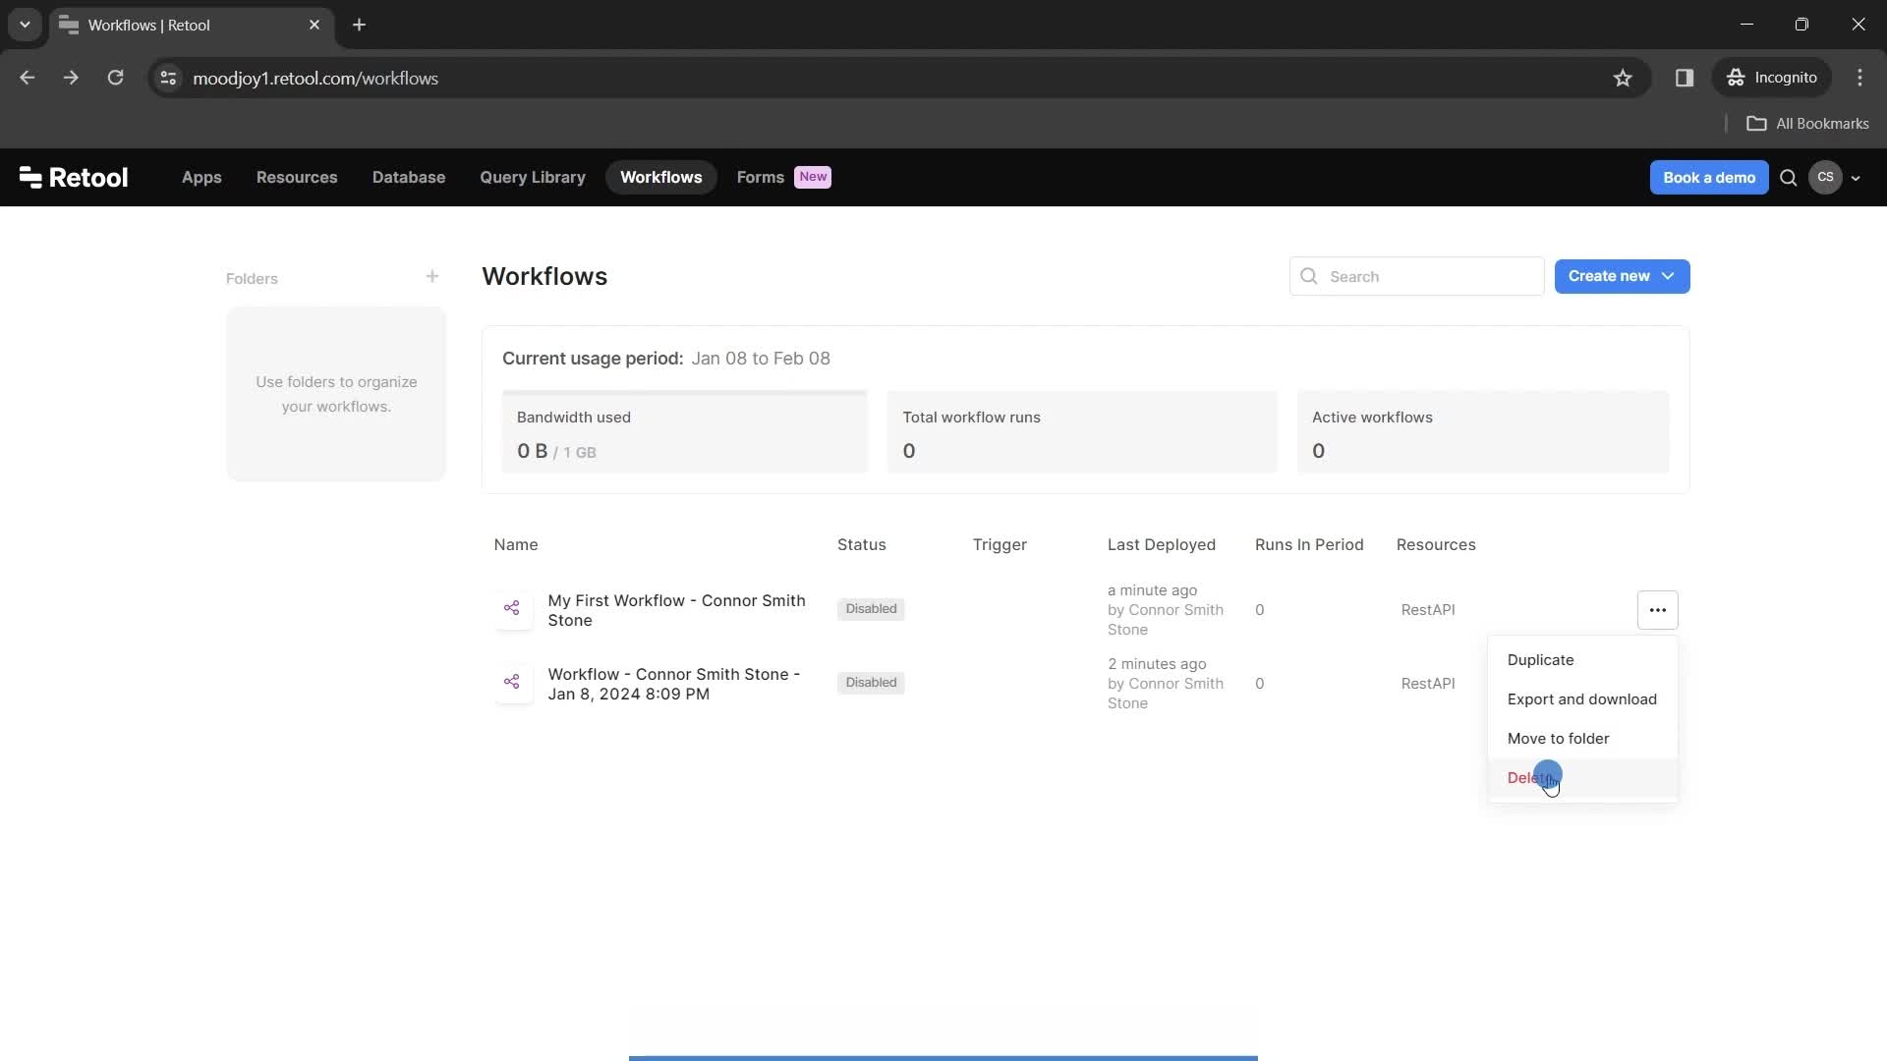This screenshot has width=1887, height=1061.
Task: View site information icon in address bar
Action: pyautogui.click(x=168, y=78)
